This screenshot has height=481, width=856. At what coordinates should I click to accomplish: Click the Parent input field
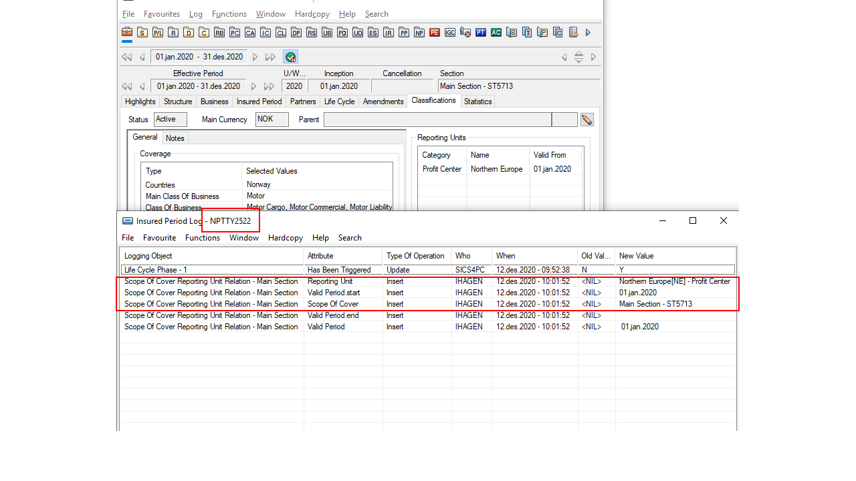coord(437,120)
